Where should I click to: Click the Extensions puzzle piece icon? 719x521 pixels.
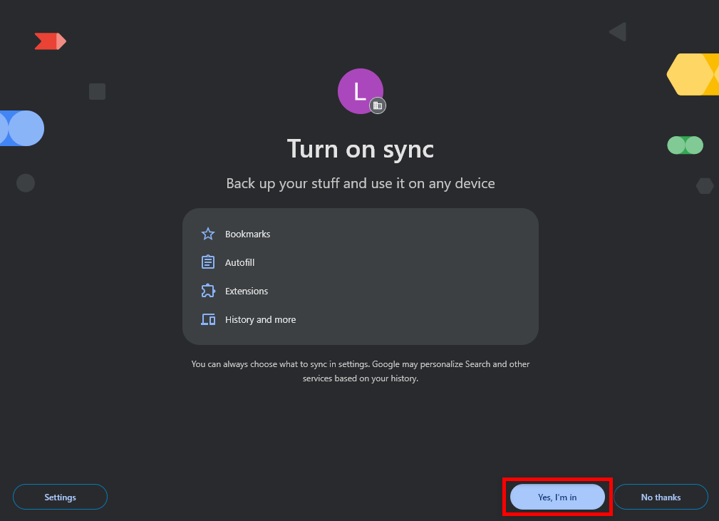click(x=207, y=291)
